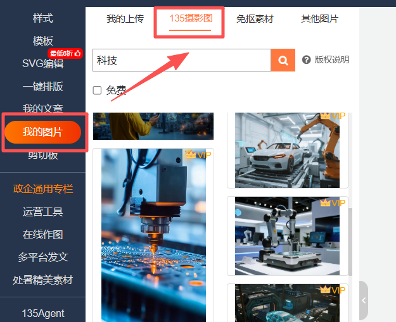Switch to the 135摄影图 tab
The width and height of the screenshot is (396, 322).
[191, 18]
